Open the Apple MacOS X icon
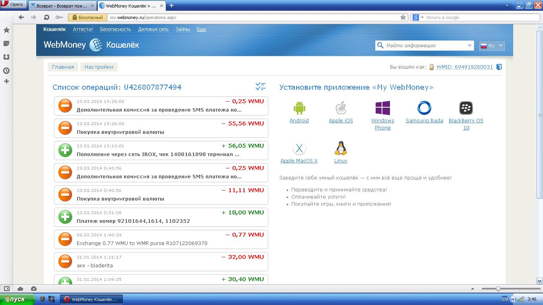543x305 pixels. [299, 149]
